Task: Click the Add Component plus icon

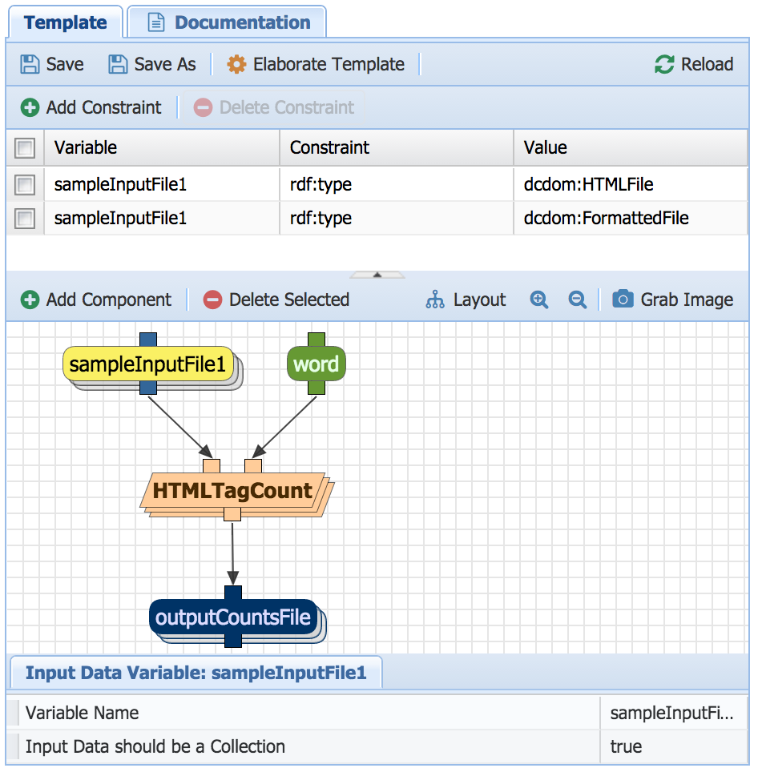Action: [x=30, y=300]
